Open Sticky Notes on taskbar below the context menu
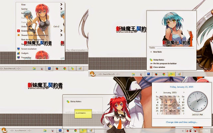 (x=72, y=68)
